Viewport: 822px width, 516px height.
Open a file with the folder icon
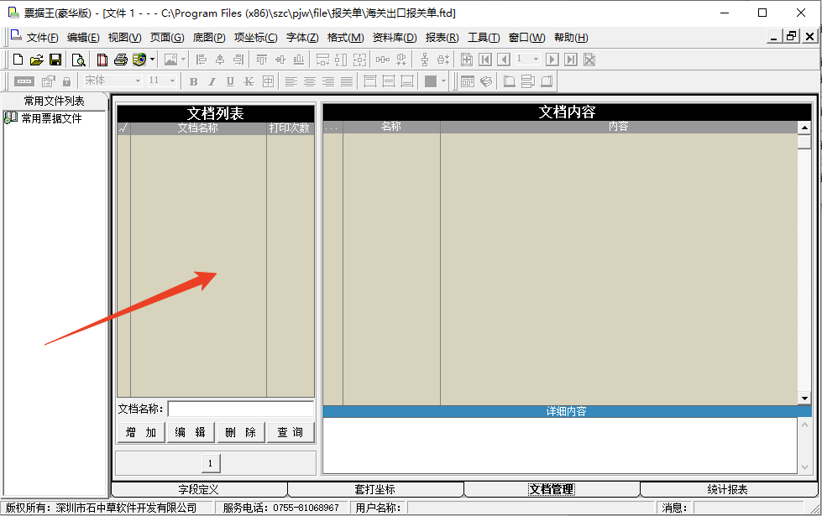click(36, 60)
